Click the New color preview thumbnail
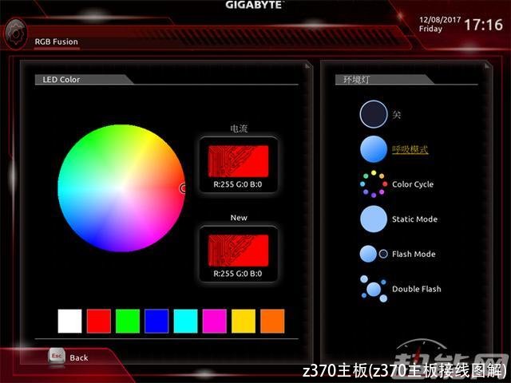511x383 pixels. coord(238,250)
